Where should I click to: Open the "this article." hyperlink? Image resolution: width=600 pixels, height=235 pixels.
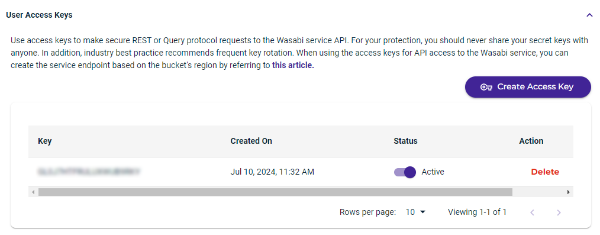293,66
